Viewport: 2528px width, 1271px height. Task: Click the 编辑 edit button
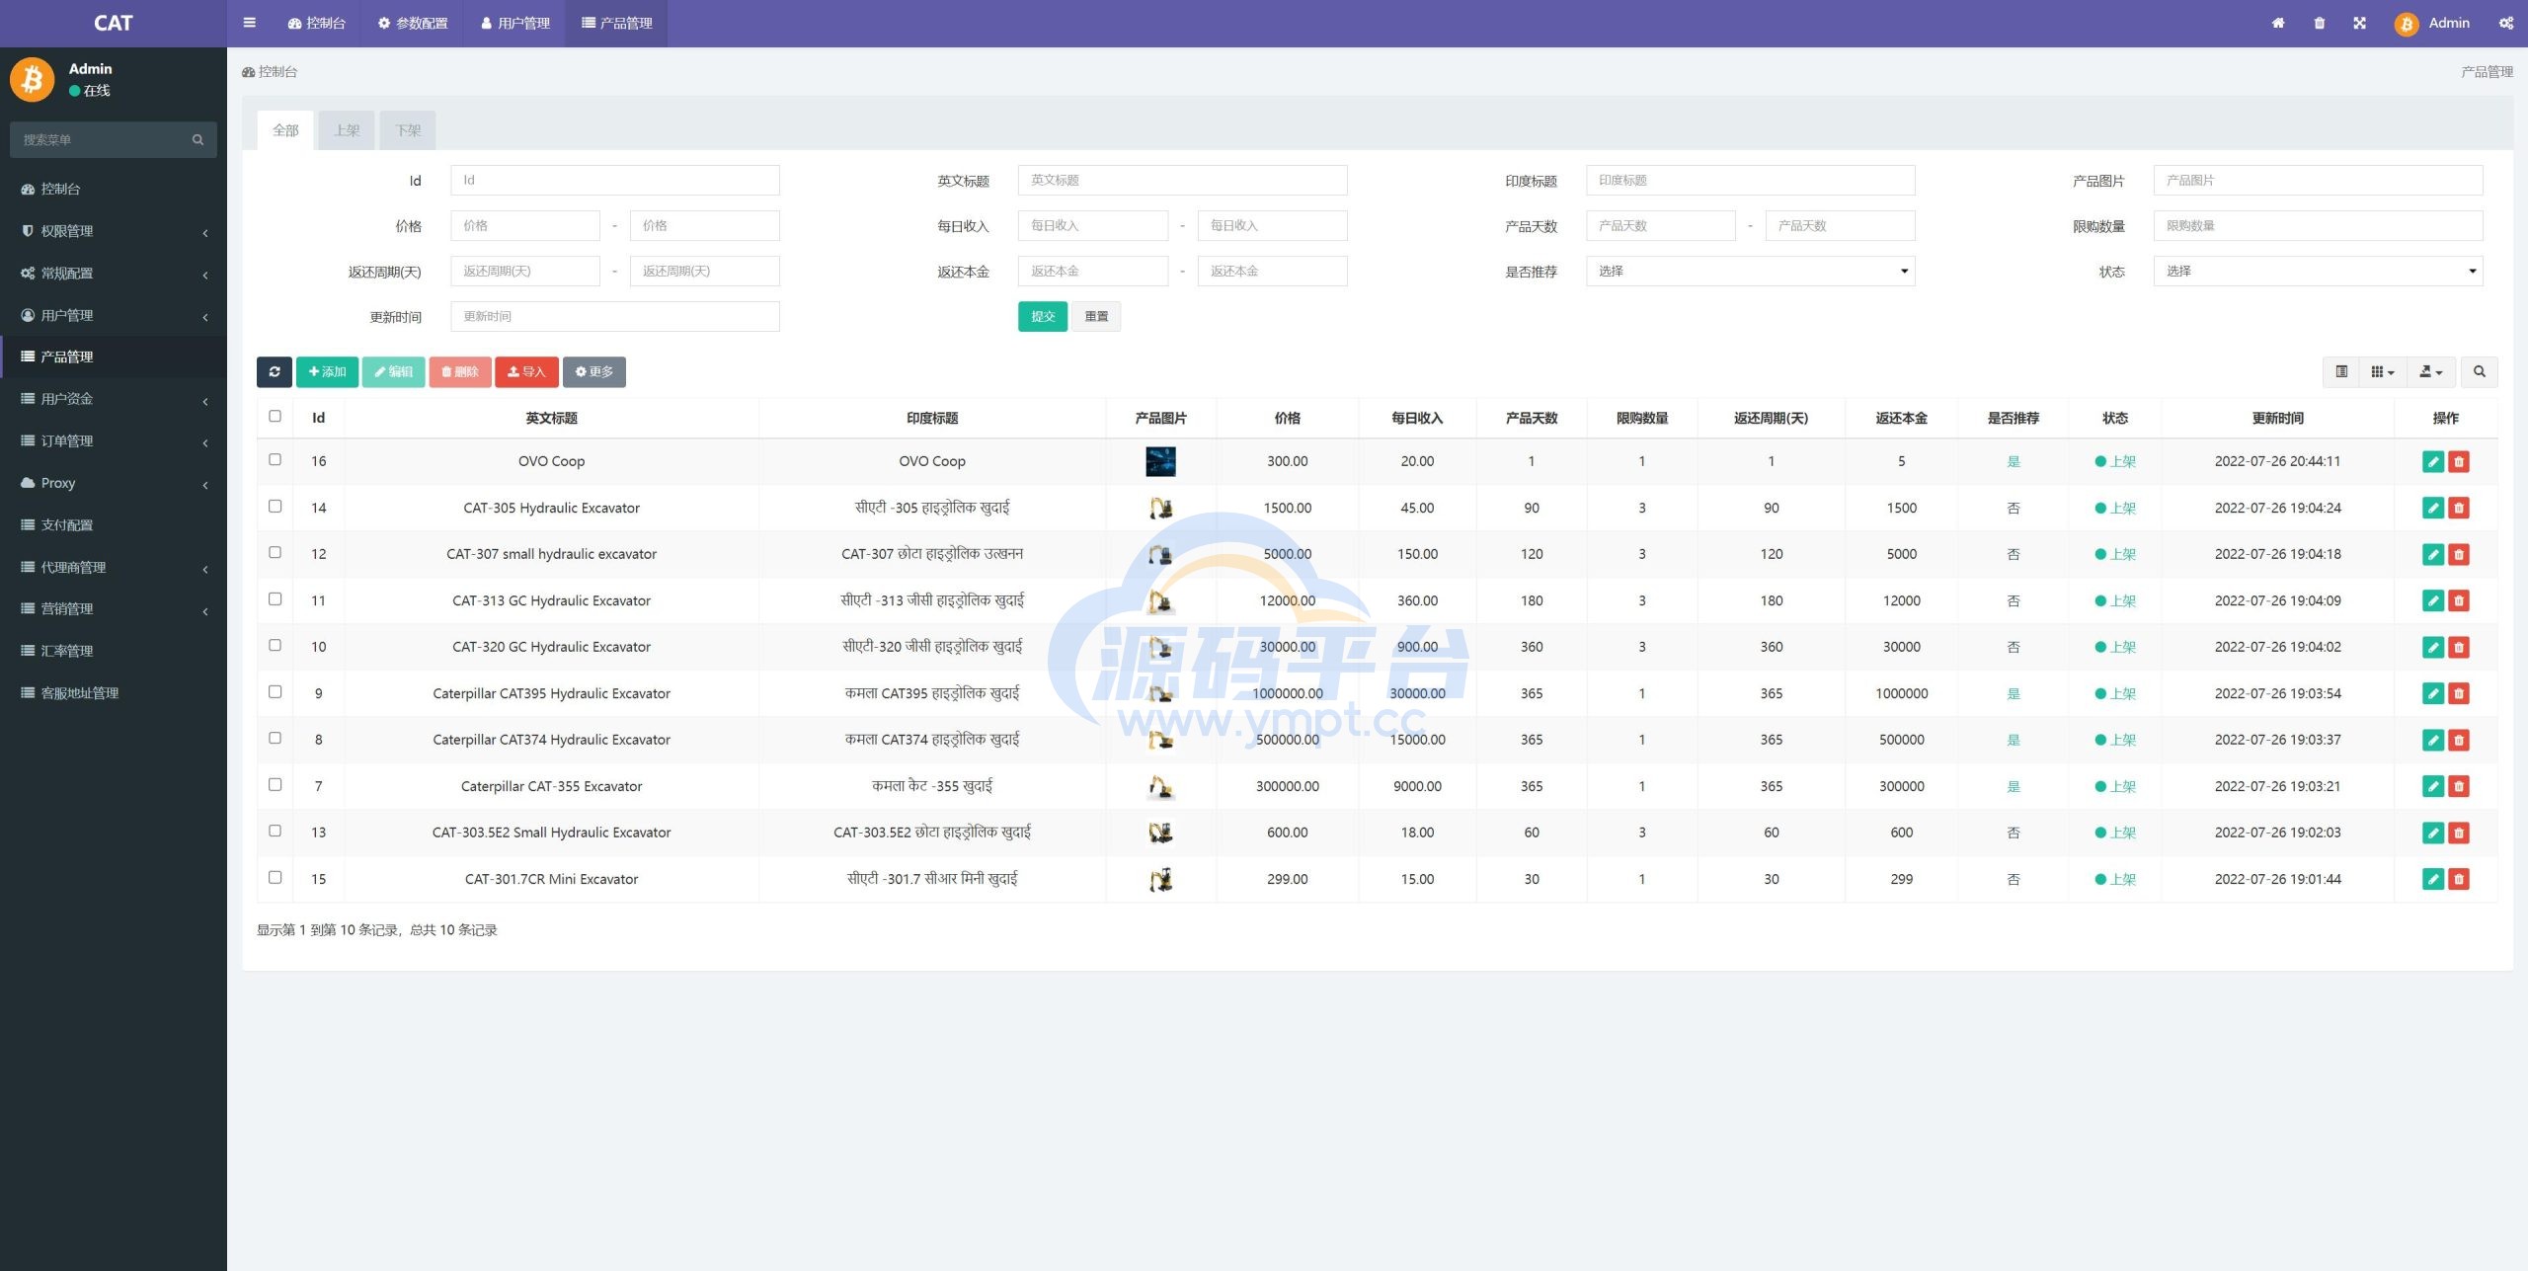pyautogui.click(x=393, y=371)
